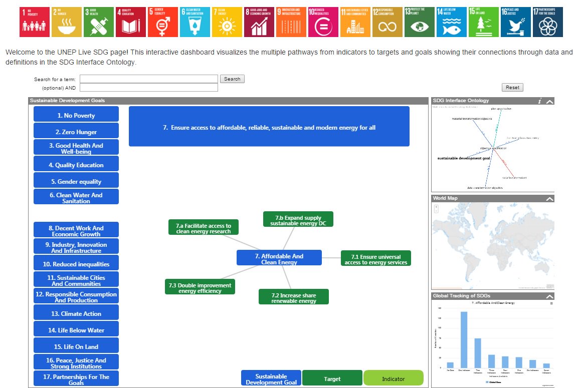This screenshot has height=388, width=576.
Task: Select 5. Gender equality in goals list
Action: pos(76,180)
